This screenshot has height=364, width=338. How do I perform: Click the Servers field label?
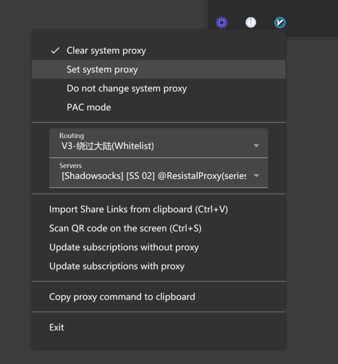[70, 166]
